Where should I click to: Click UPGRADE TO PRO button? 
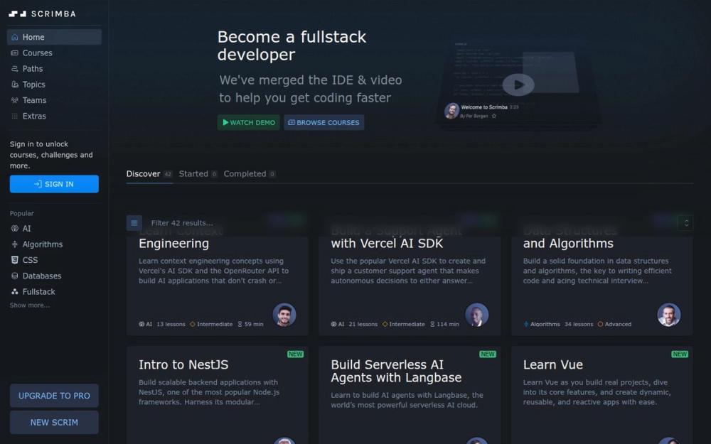point(54,396)
